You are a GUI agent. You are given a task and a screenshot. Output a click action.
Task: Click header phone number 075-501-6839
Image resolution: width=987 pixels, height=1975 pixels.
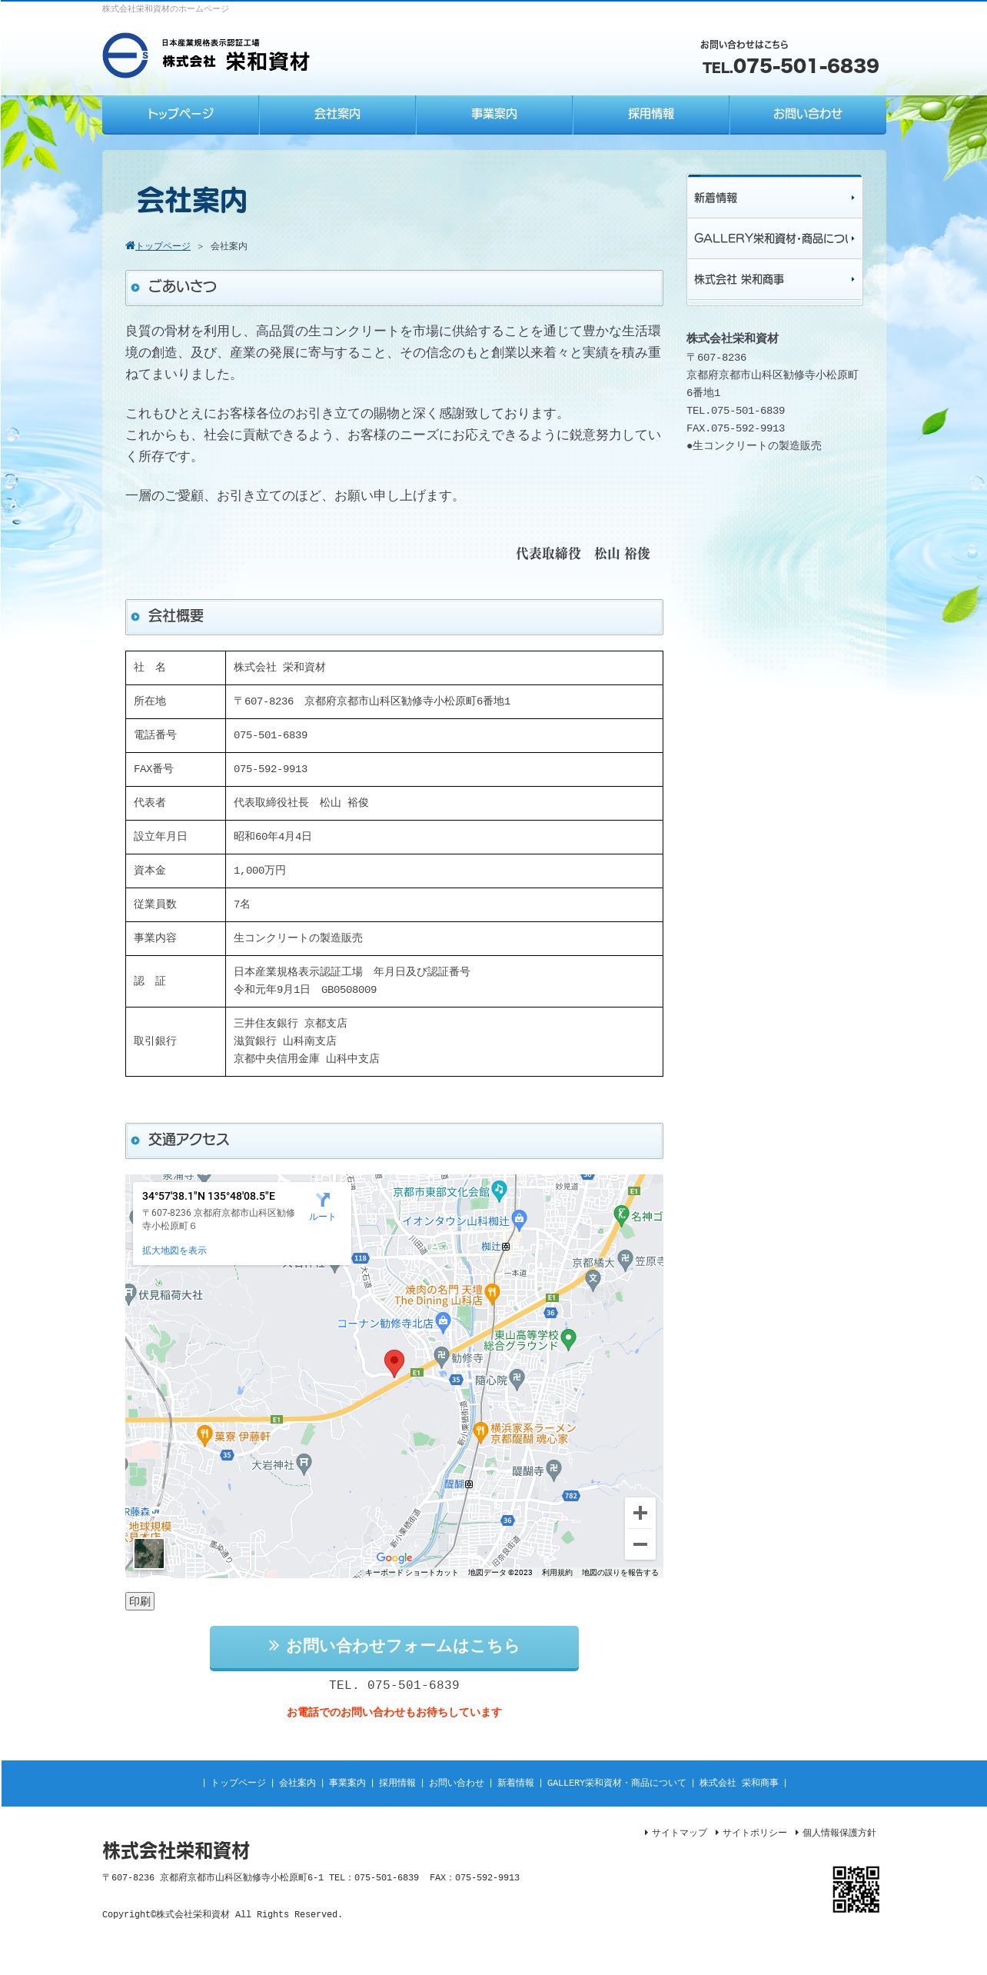pyautogui.click(x=791, y=66)
